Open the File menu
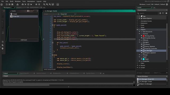The height and width of the screenshot is (95, 170). [2, 1]
